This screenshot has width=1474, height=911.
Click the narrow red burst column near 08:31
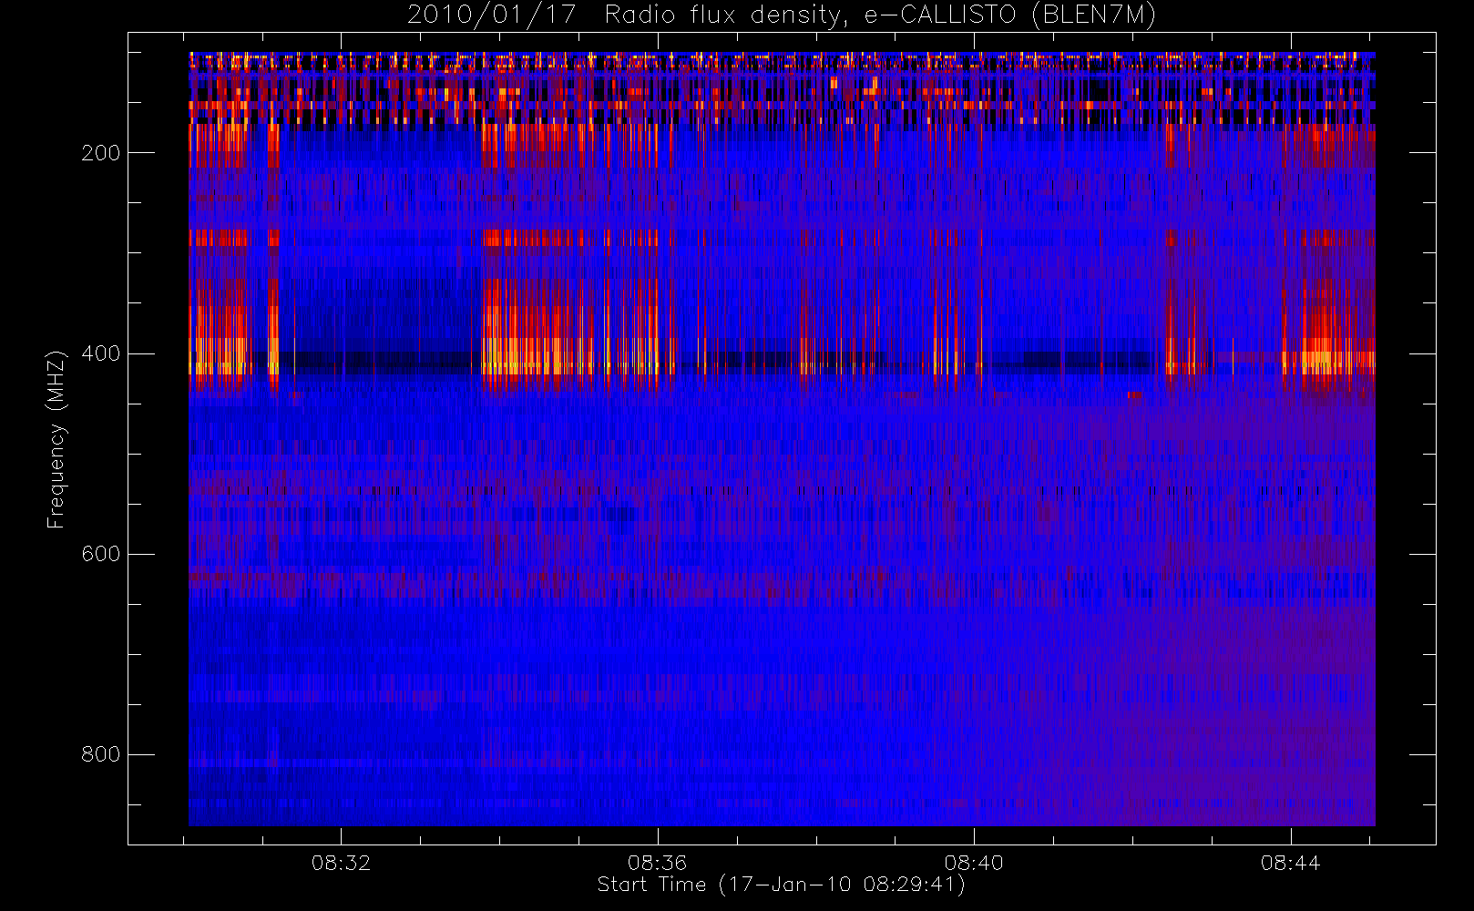(272, 301)
